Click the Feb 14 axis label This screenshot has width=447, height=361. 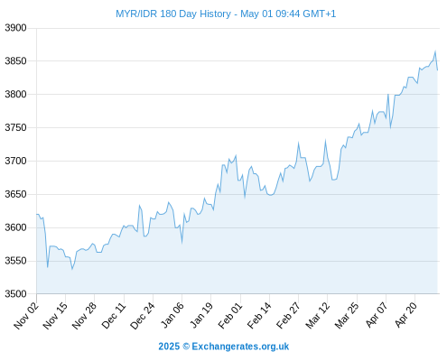point(259,315)
